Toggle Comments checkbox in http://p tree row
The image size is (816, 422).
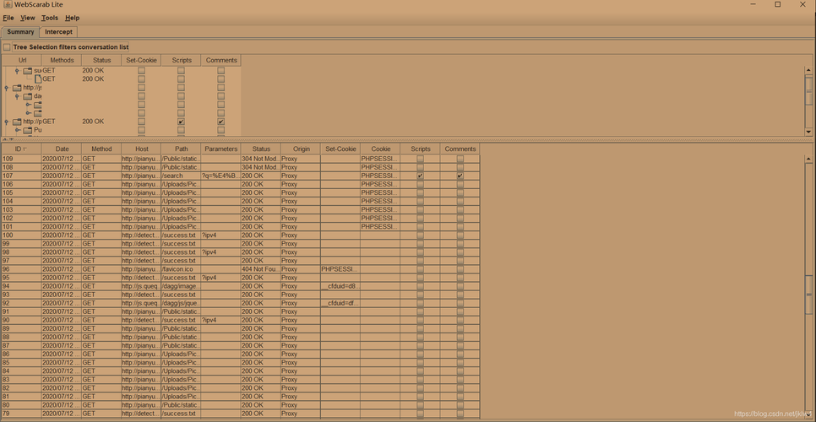point(221,122)
